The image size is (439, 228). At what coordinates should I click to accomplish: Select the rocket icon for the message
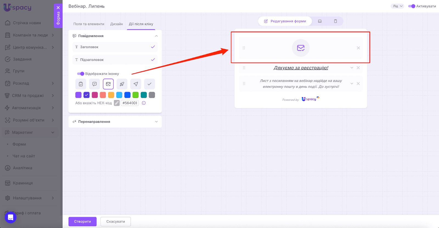tap(122, 84)
